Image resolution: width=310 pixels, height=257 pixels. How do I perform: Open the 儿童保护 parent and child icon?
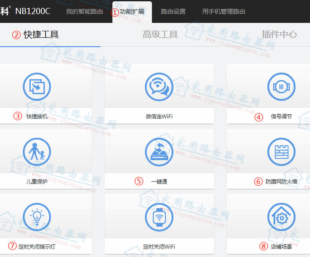(x=37, y=152)
